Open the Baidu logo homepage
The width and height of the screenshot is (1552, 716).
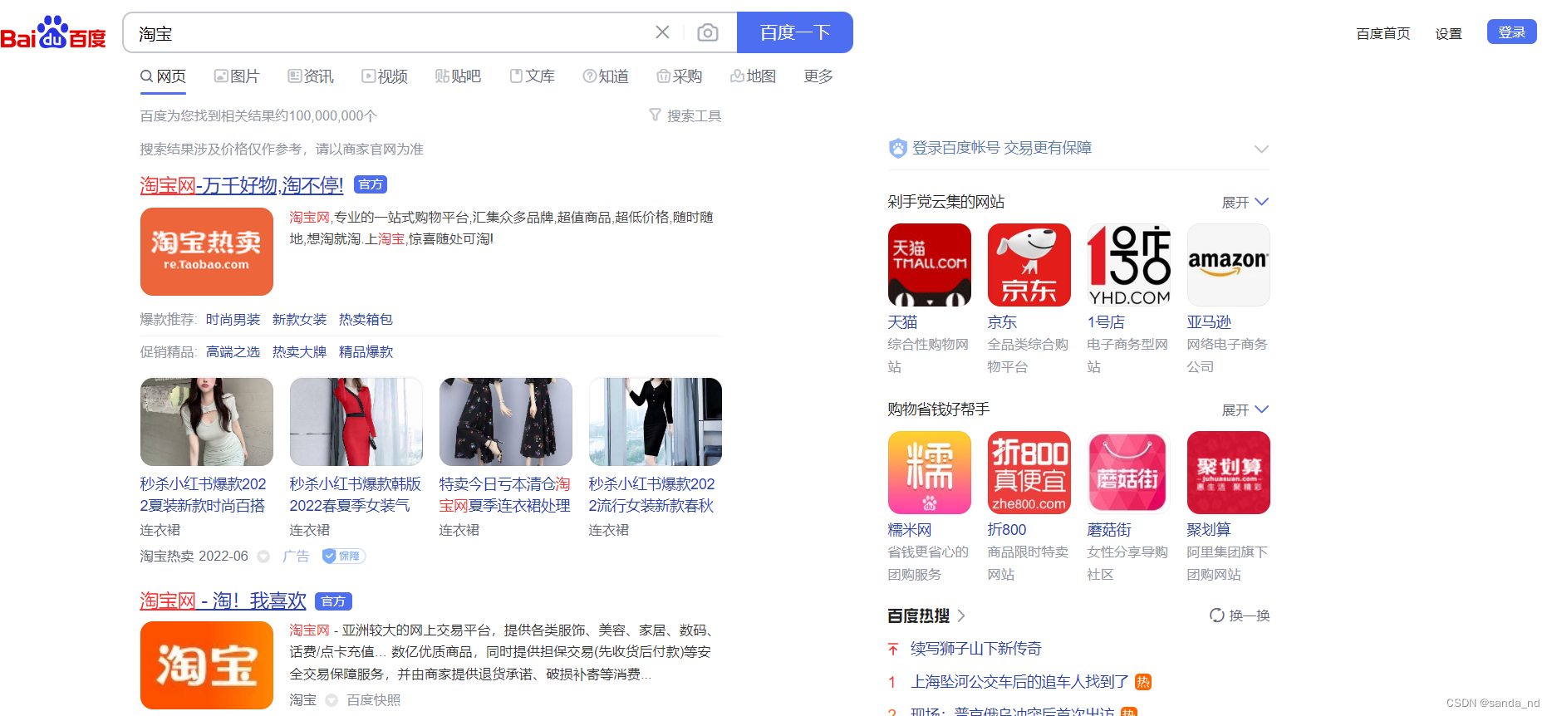[x=53, y=33]
